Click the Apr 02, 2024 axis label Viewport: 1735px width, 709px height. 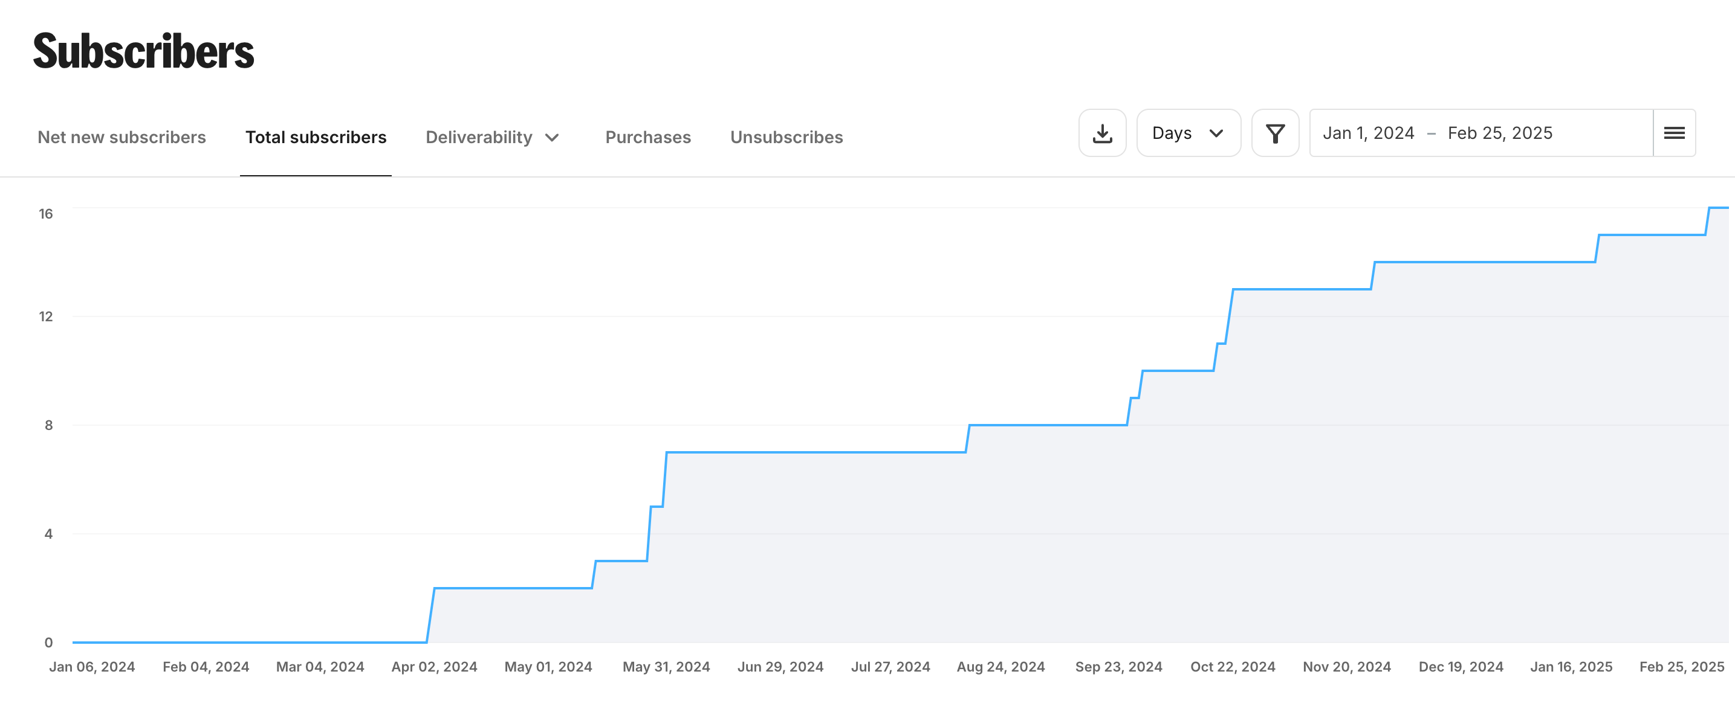(x=434, y=667)
